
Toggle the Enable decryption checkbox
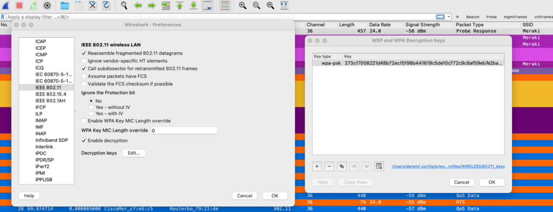pyautogui.click(x=84, y=140)
